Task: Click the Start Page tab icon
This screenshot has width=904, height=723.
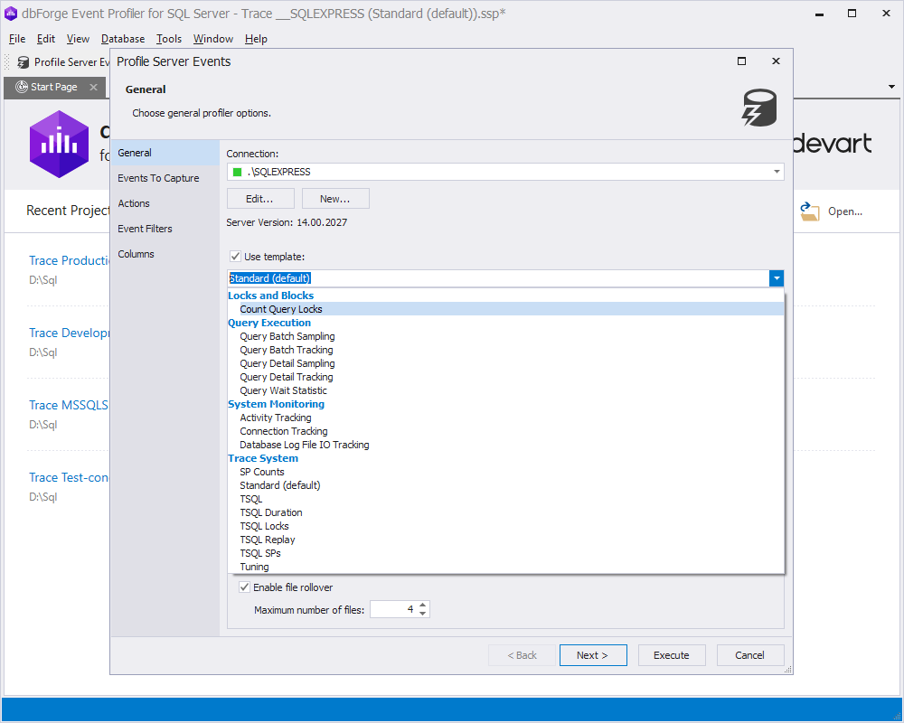Action: pos(22,87)
